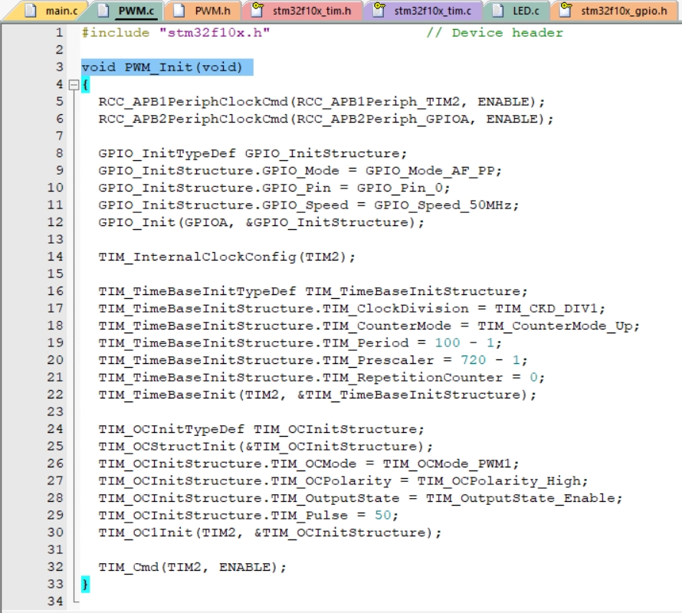Click the key file icon on stm32f10x_tim.c
The width and height of the screenshot is (682, 613).
pos(379,9)
